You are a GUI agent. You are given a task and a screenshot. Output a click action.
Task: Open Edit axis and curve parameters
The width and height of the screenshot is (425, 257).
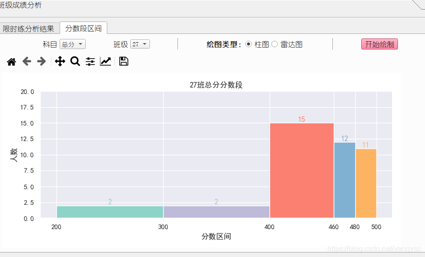coord(105,61)
